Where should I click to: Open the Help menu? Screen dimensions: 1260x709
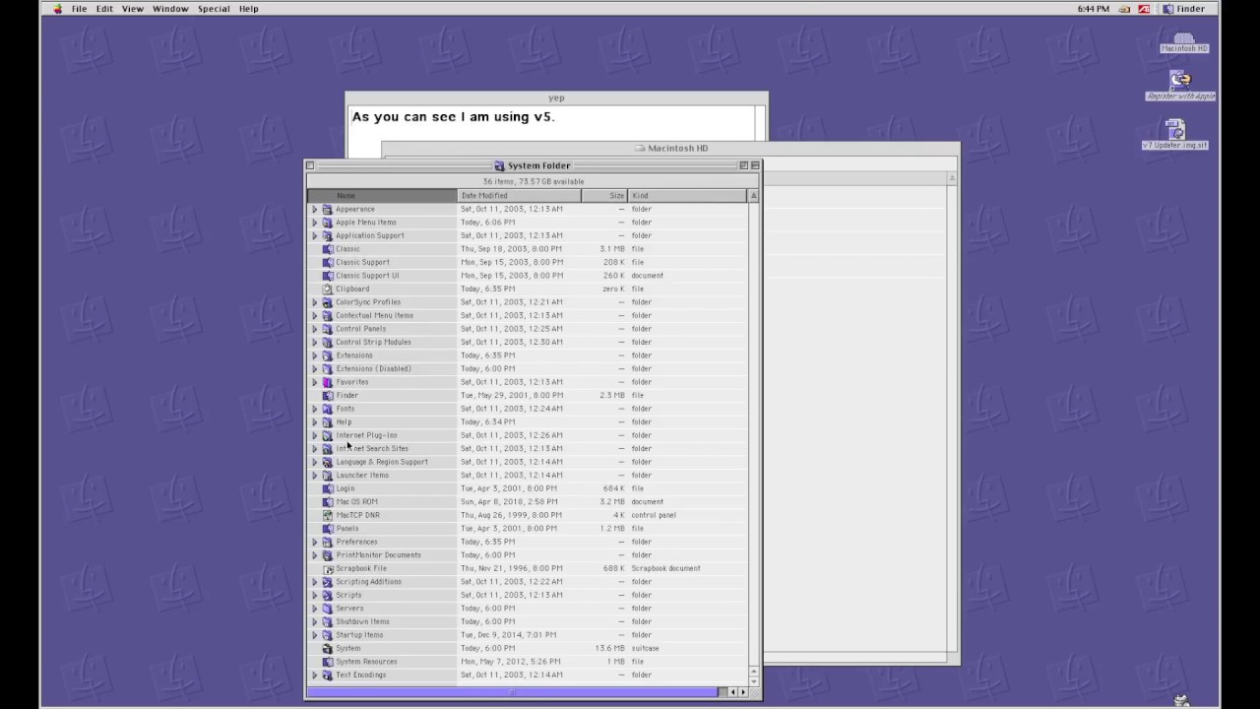[x=249, y=9]
